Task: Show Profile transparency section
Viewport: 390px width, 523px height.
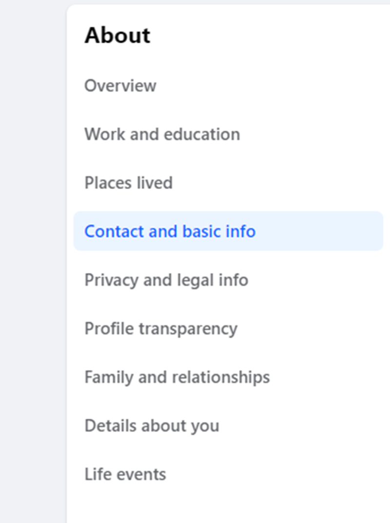Action: (161, 329)
